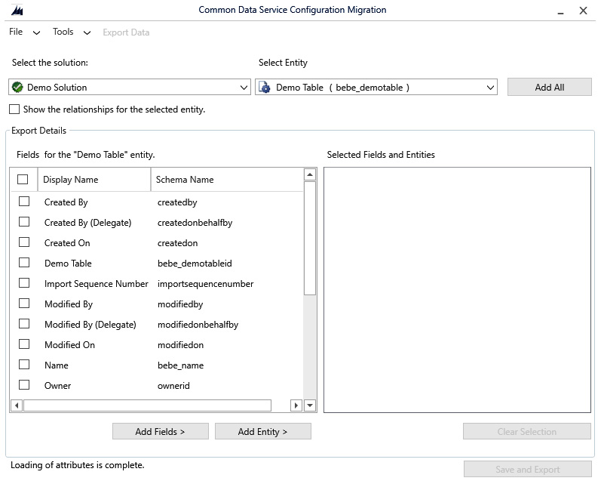This screenshot has height=484, width=601.
Task: Click the fields list left arrow
Action: [x=17, y=405]
